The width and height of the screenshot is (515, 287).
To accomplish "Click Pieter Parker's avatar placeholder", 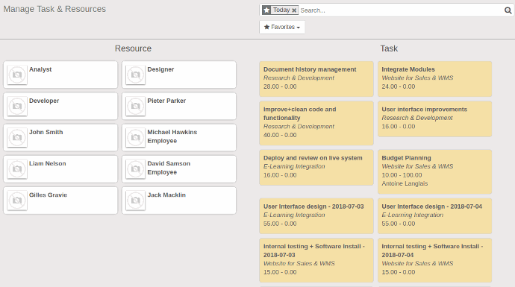I will (135, 107).
